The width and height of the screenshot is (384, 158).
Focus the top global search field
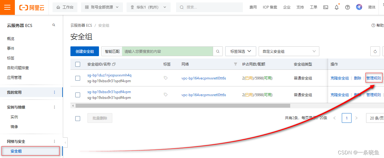209,7
